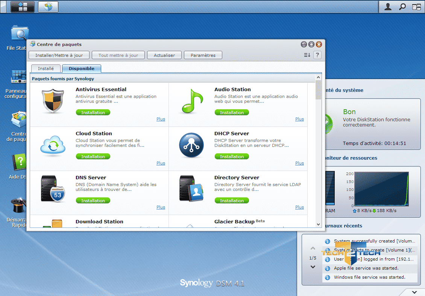Open the user account options icon
This screenshot has height=296, width=425.
coord(388,7)
